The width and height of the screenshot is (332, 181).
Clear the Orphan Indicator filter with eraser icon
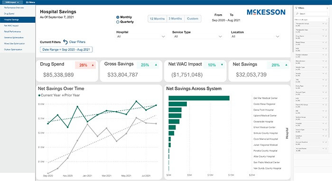[x=326, y=55]
